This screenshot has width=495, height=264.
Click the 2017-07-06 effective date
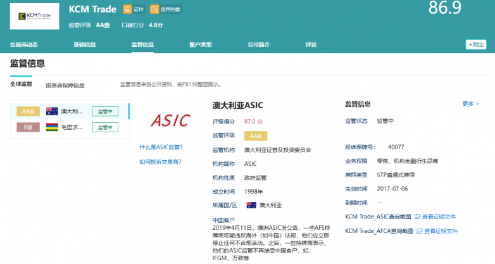pyautogui.click(x=392, y=189)
